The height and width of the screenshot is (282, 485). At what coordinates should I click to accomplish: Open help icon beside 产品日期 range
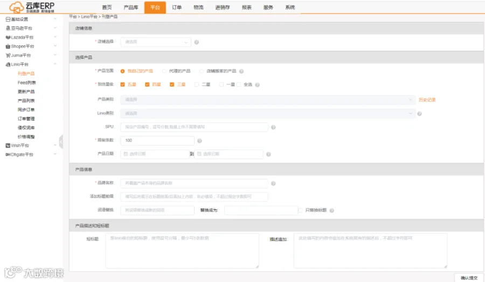click(x=268, y=154)
